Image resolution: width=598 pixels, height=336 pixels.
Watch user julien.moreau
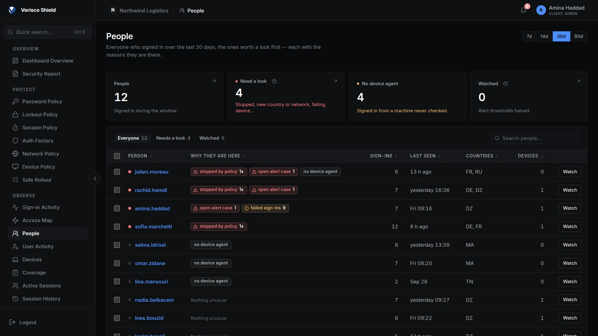pyautogui.click(x=570, y=172)
